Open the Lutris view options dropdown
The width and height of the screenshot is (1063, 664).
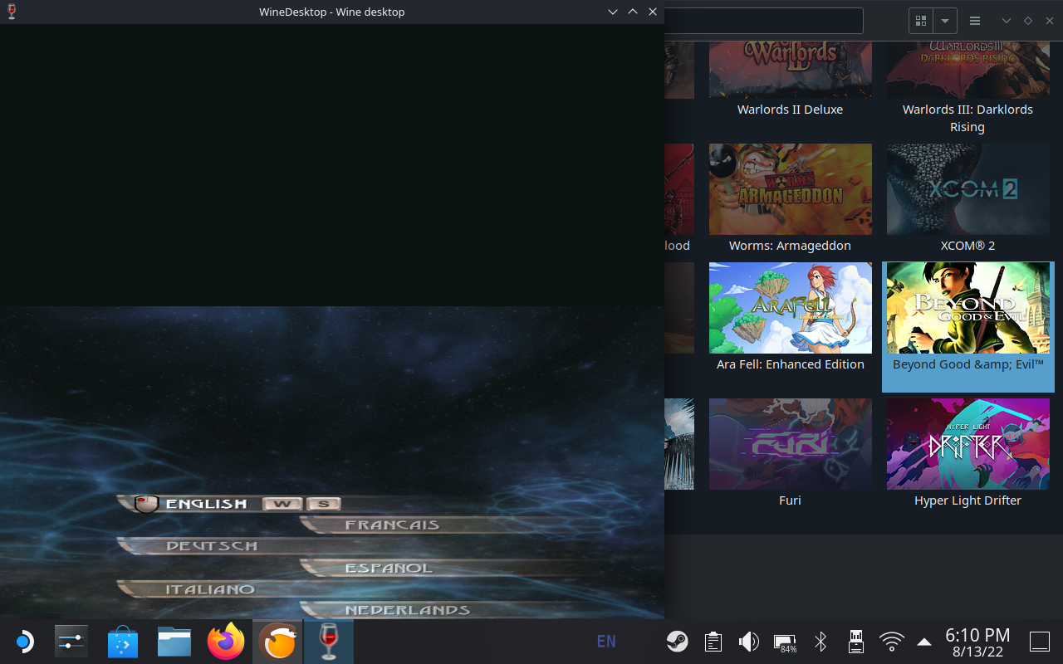click(x=945, y=21)
